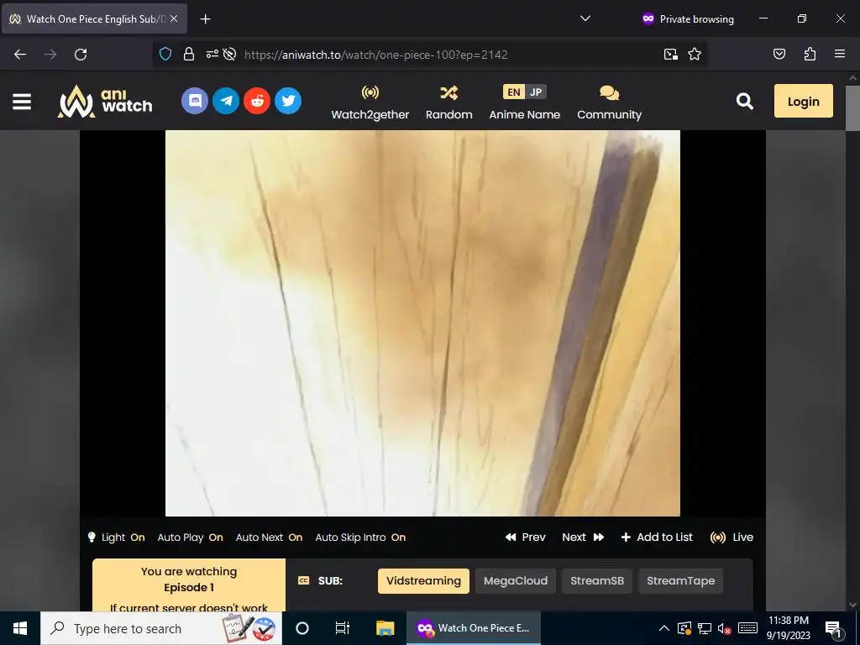This screenshot has width=860, height=645.
Task: Open the aniwatch hamburger menu
Action: tap(22, 102)
